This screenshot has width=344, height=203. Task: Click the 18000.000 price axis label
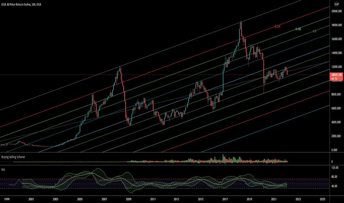(337, 25)
